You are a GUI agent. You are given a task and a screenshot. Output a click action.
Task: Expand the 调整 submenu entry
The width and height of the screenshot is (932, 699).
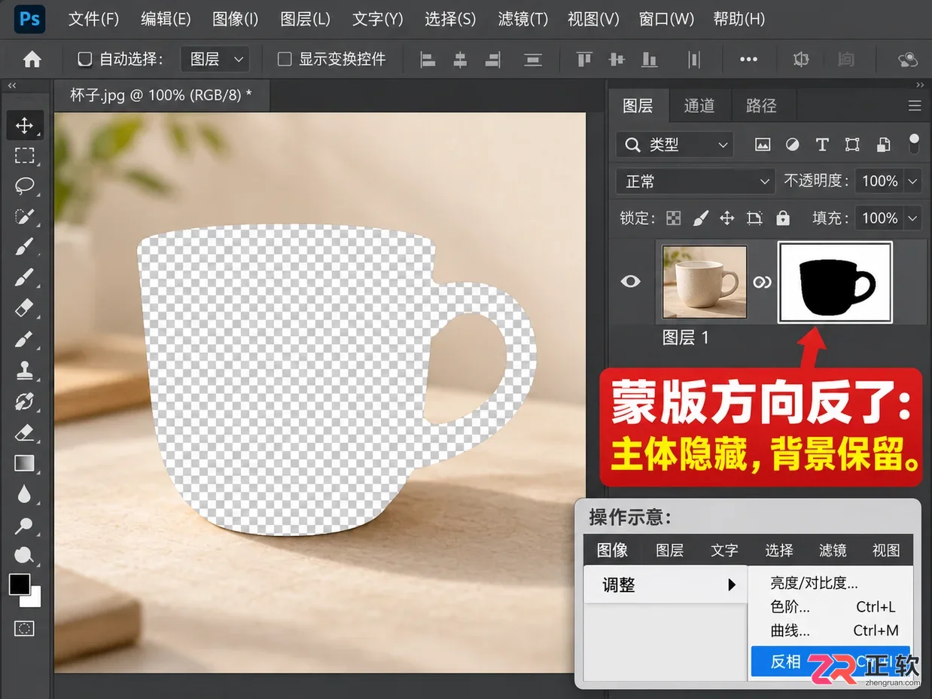point(665,585)
